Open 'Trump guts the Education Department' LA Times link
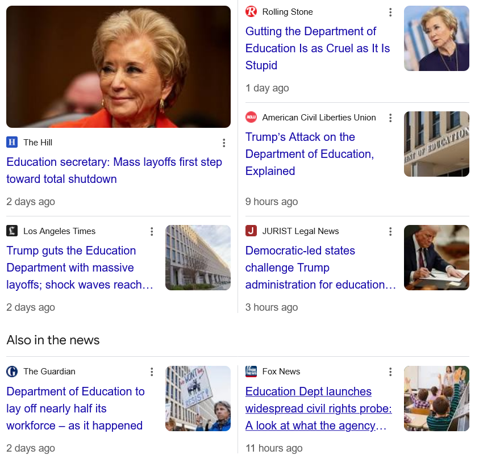The height and width of the screenshot is (463, 479). (80, 268)
